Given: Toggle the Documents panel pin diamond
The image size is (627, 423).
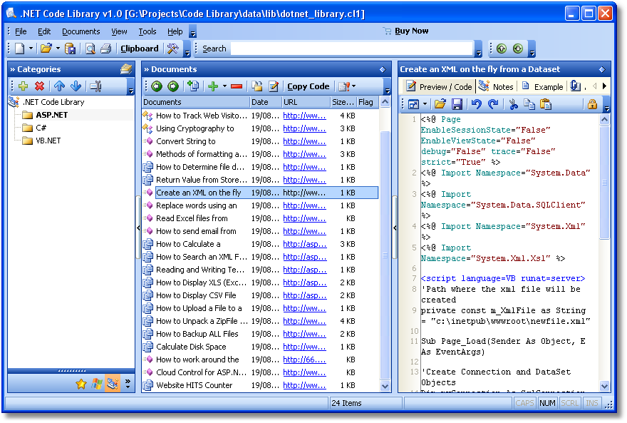Looking at the screenshot, I should [x=383, y=69].
